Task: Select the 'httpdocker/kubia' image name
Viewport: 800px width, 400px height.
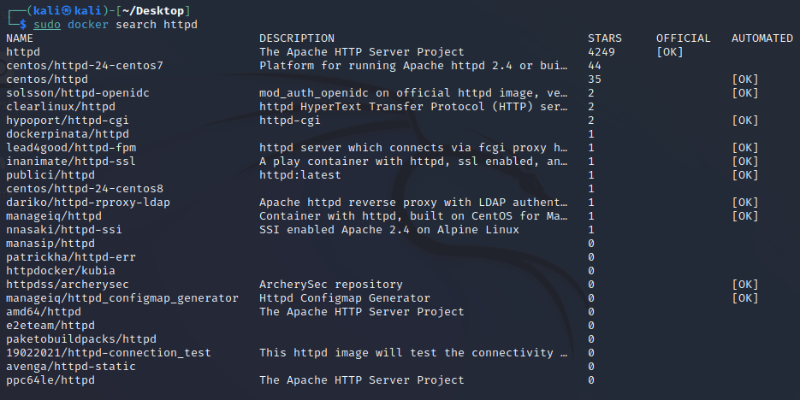Action: click(x=61, y=271)
